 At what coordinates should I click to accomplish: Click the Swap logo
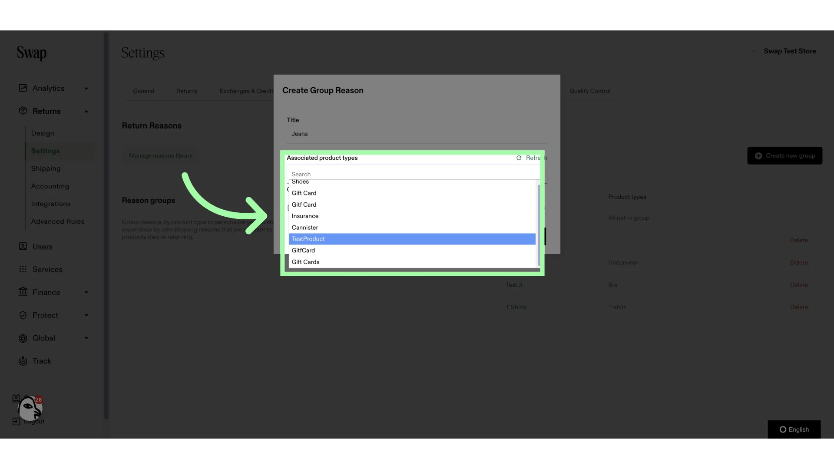[32, 53]
